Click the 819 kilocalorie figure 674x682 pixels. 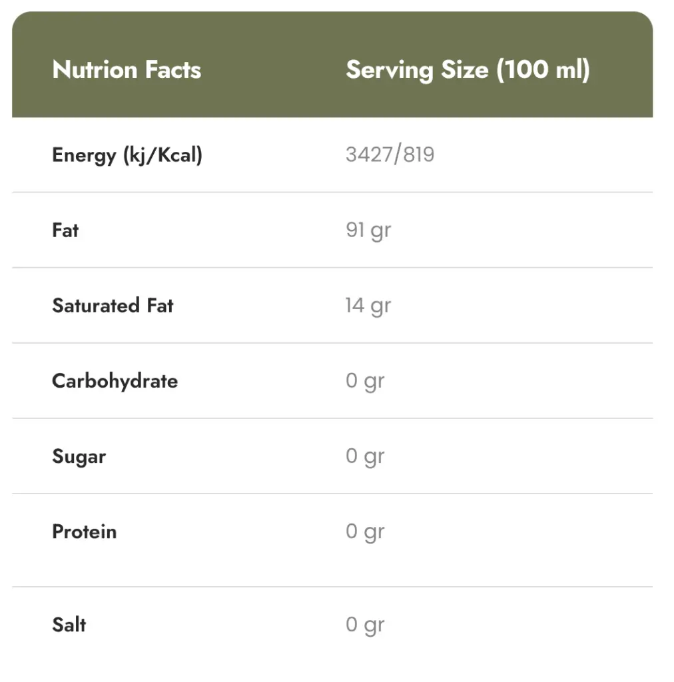(x=418, y=155)
